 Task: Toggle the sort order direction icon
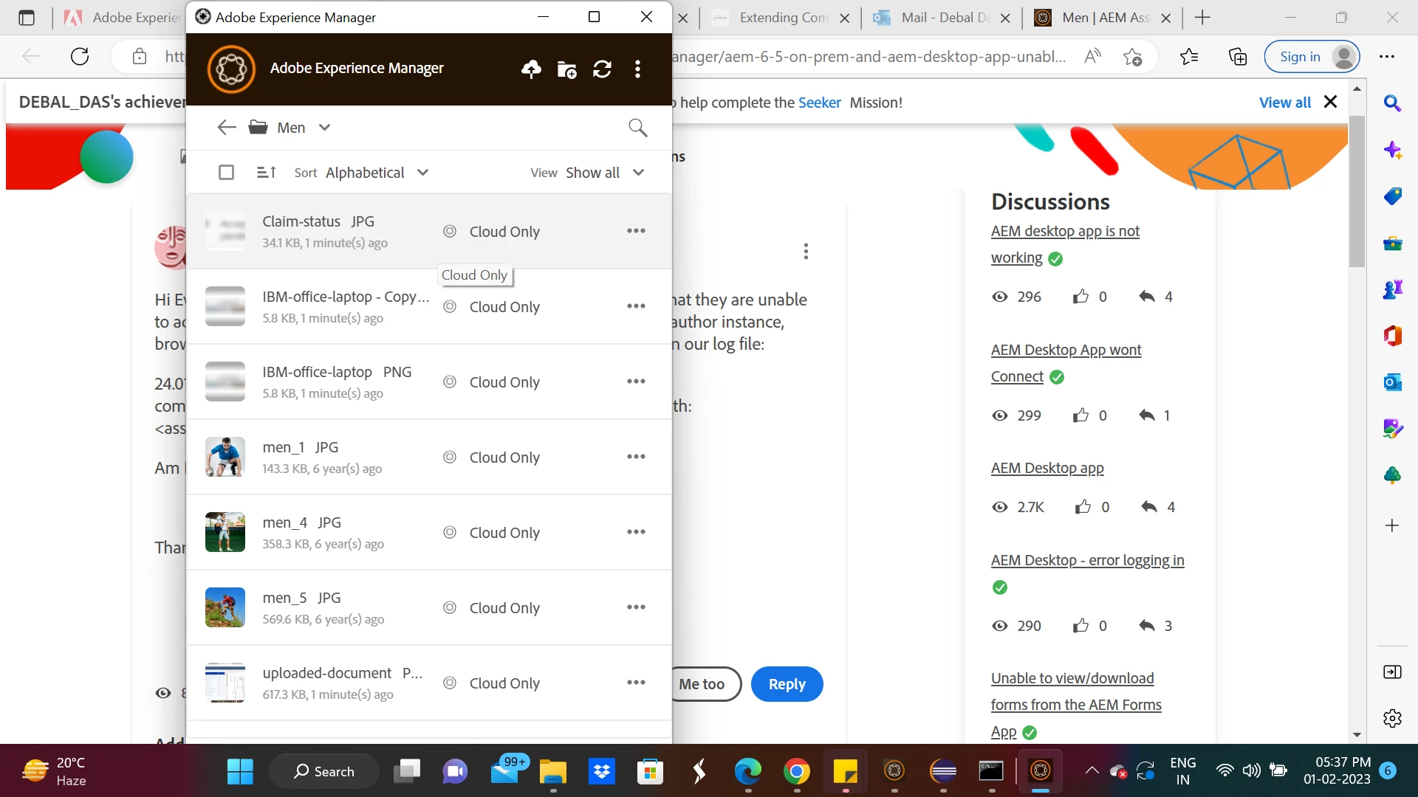pyautogui.click(x=266, y=173)
